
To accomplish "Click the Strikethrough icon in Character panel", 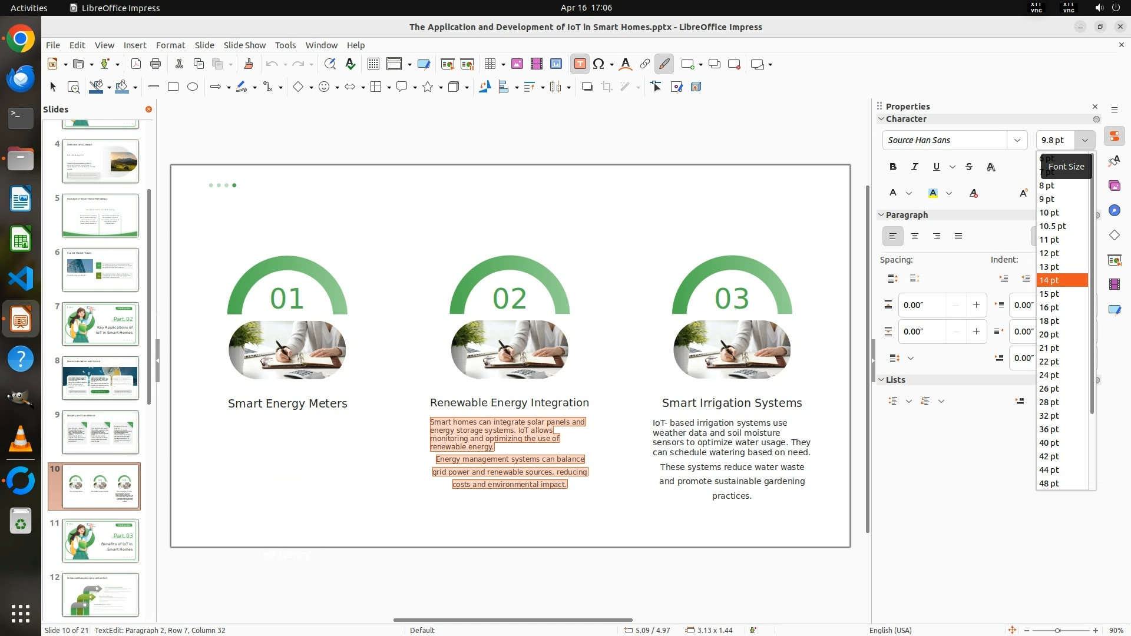I will tap(969, 167).
